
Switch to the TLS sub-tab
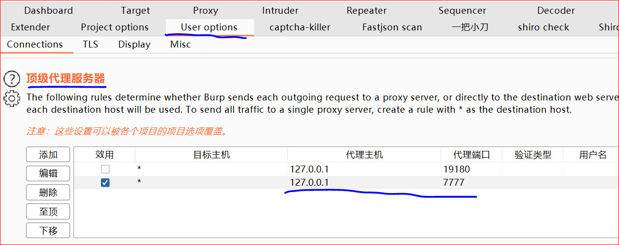(x=90, y=45)
